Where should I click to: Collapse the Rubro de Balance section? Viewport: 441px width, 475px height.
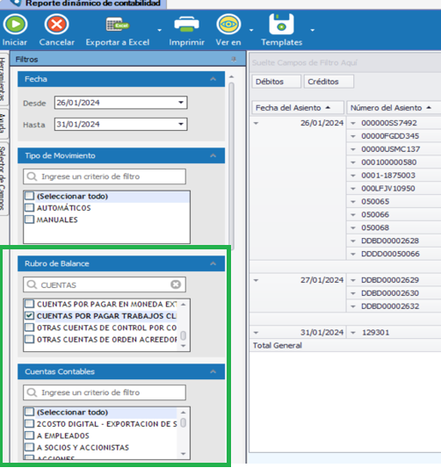[213, 263]
